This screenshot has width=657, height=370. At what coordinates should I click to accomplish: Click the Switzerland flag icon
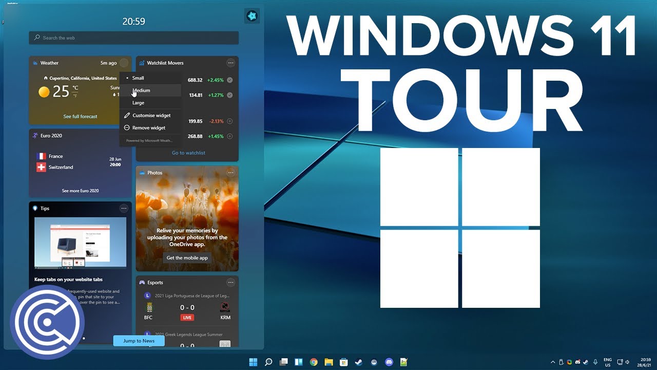[42, 168]
